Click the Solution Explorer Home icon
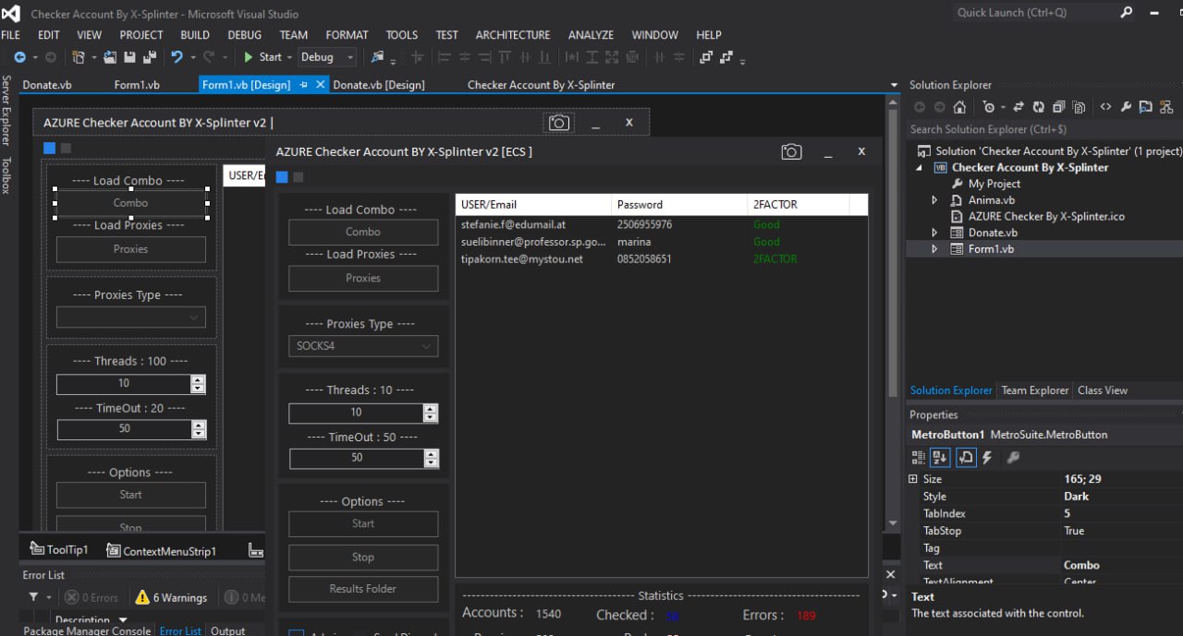This screenshot has height=636, width=1183. [960, 107]
